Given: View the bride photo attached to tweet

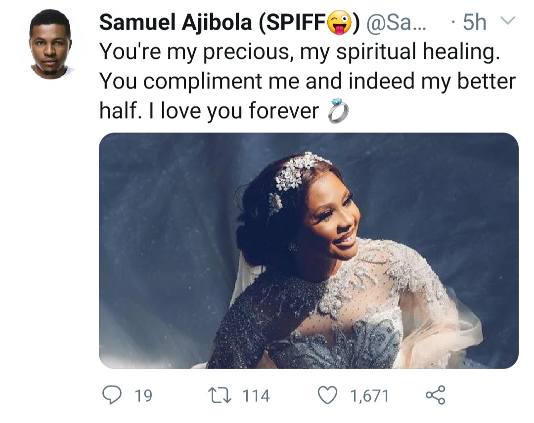Looking at the screenshot, I should point(309,250).
